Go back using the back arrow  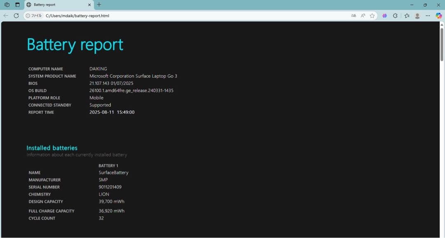tap(6, 16)
